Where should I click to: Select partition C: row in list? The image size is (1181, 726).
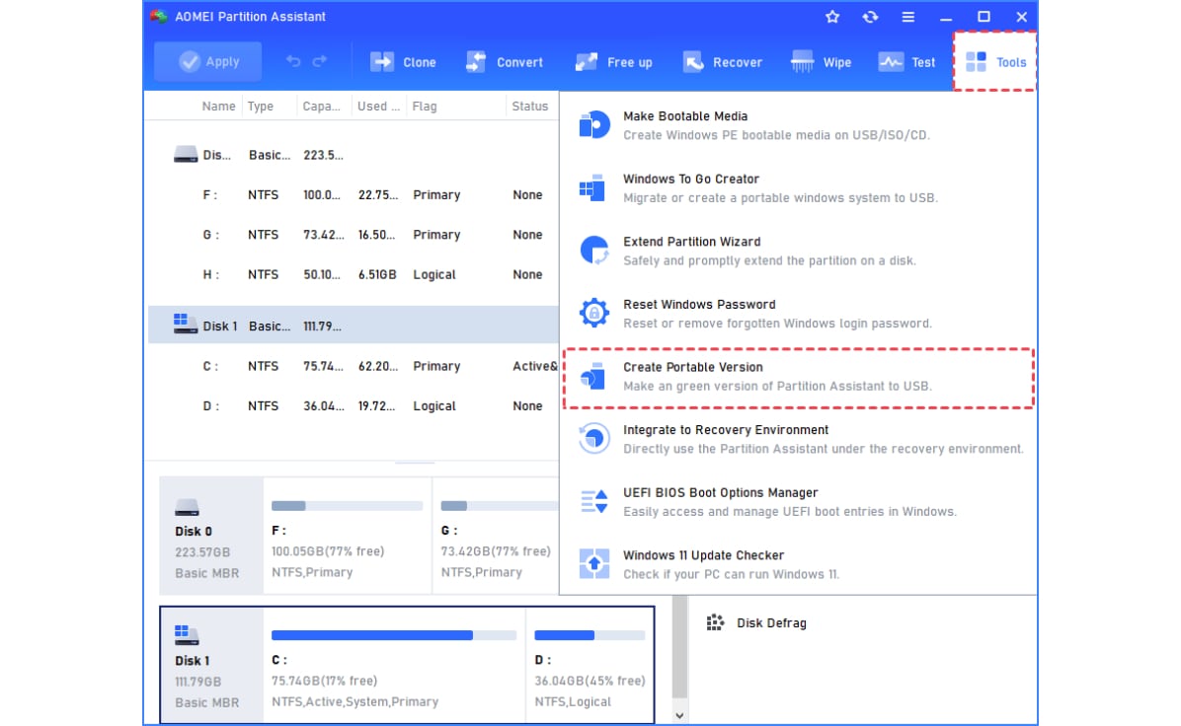click(x=353, y=366)
